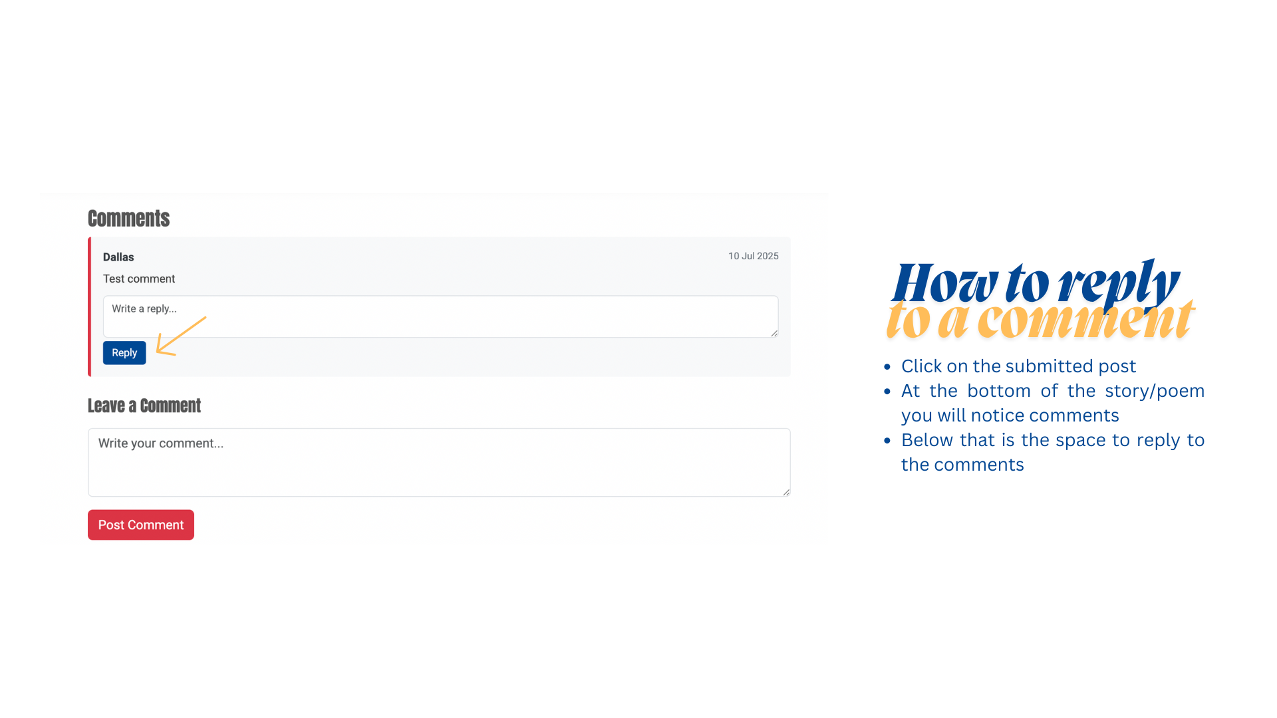
Task: Click the date 10 Jul 2025
Action: [x=753, y=256]
